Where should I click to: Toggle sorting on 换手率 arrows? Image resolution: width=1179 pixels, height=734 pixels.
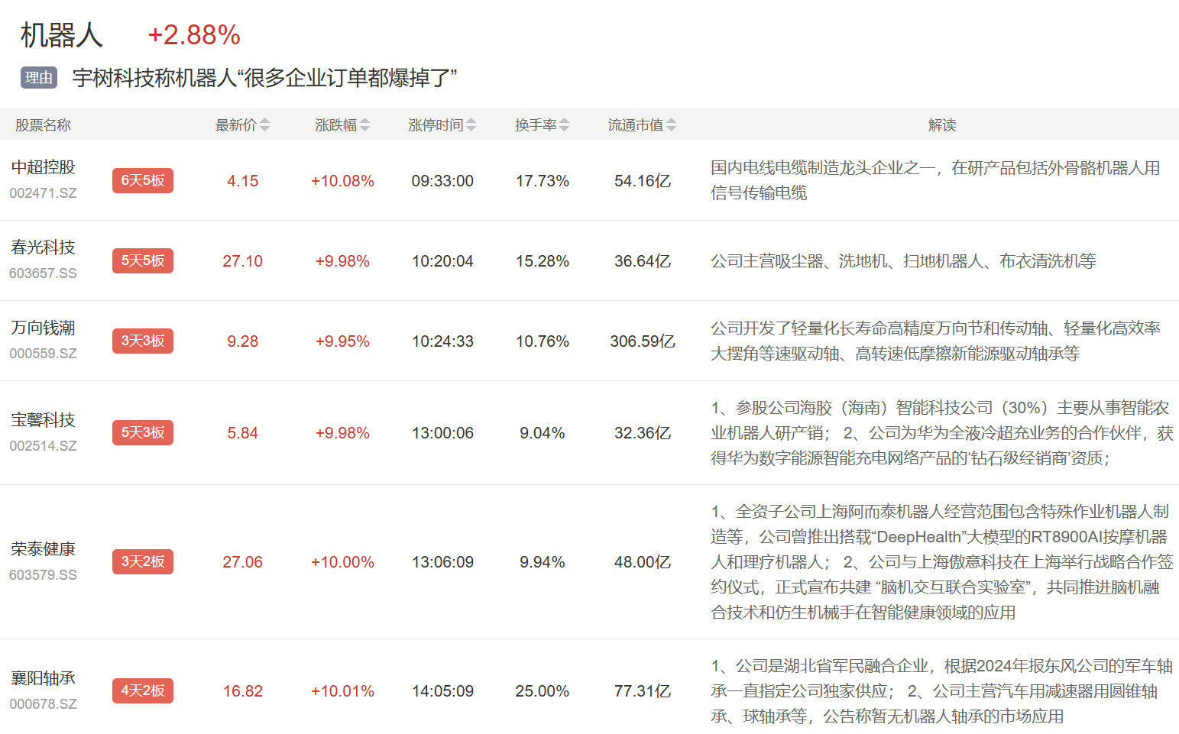[564, 125]
